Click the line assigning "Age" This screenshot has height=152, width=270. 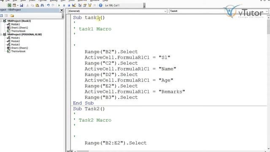pos(129,80)
